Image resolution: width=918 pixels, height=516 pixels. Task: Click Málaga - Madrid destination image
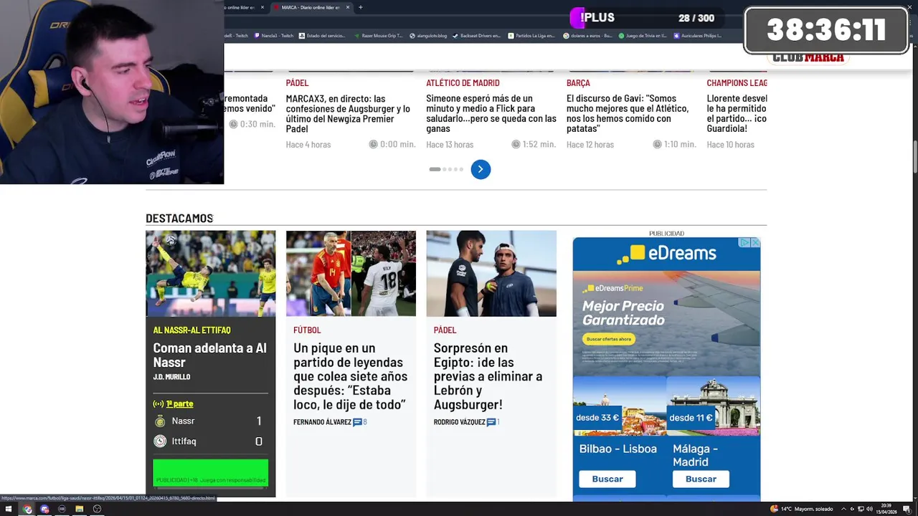click(714, 406)
